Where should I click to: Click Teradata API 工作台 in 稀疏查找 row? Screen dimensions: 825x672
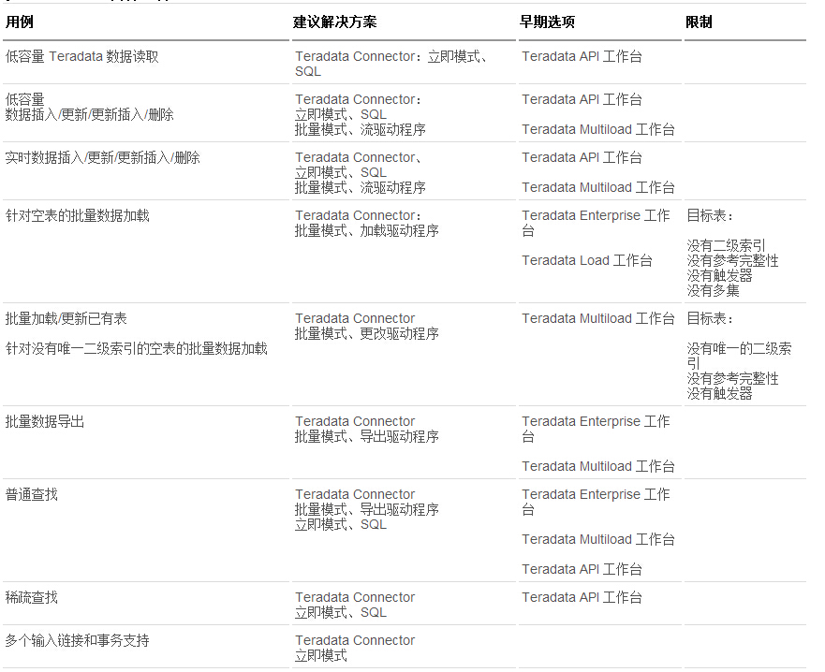coord(582,598)
